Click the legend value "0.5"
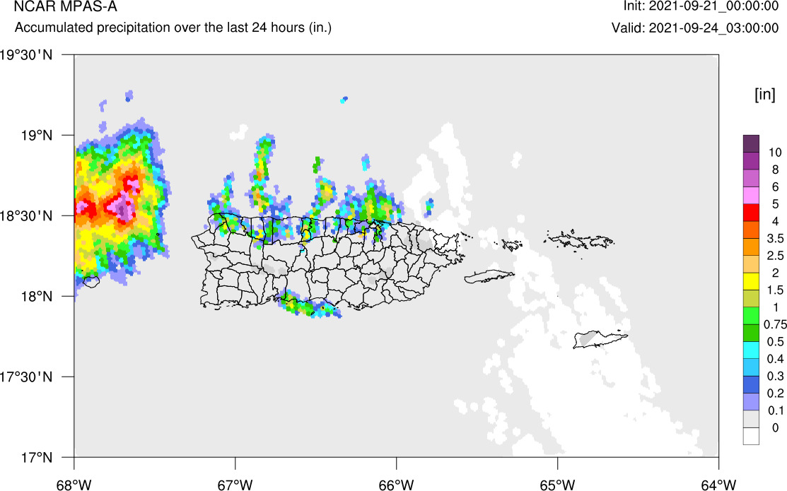The height and width of the screenshot is (491, 787). click(x=776, y=341)
